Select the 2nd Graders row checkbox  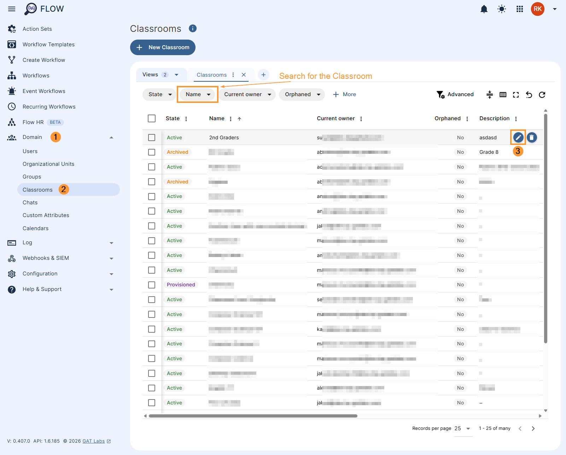[152, 138]
